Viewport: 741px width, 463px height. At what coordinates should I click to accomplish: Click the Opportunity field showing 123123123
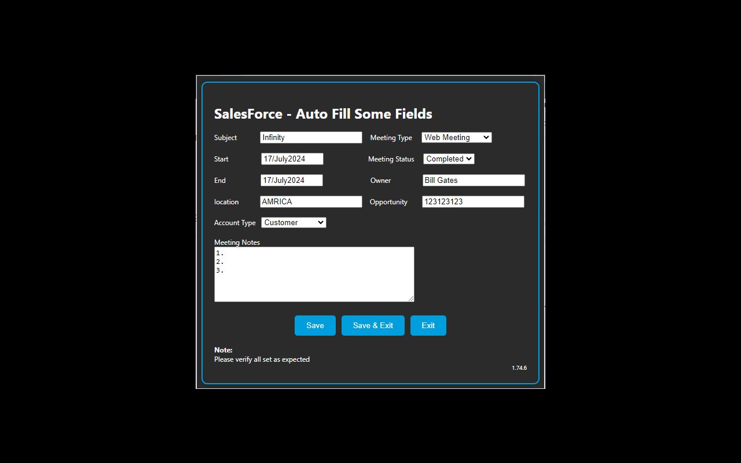tap(473, 201)
